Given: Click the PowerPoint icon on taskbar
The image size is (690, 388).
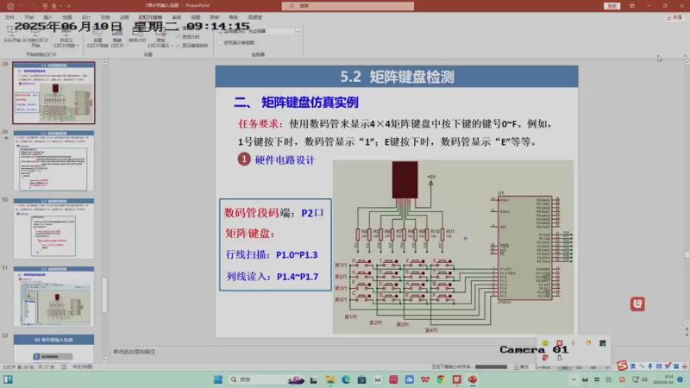Looking at the screenshot, I should 473,379.
